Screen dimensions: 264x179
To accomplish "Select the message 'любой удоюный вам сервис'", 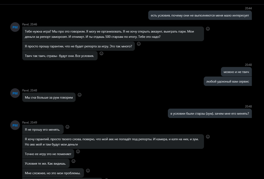I will [x=228, y=81].
